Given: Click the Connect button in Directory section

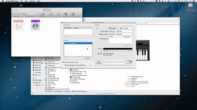Looking at the screenshot, I should point(87,58).
